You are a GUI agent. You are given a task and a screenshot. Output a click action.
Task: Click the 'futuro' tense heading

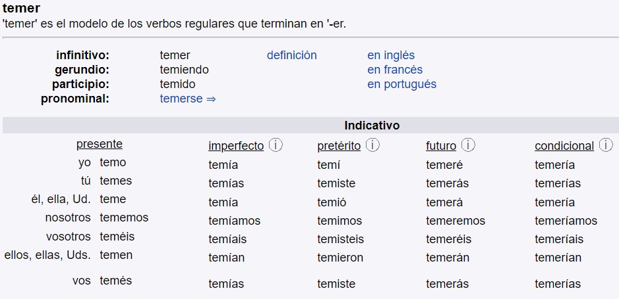coord(441,146)
